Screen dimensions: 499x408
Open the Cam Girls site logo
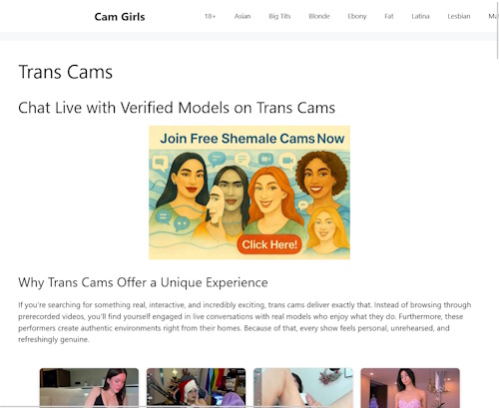tap(120, 17)
